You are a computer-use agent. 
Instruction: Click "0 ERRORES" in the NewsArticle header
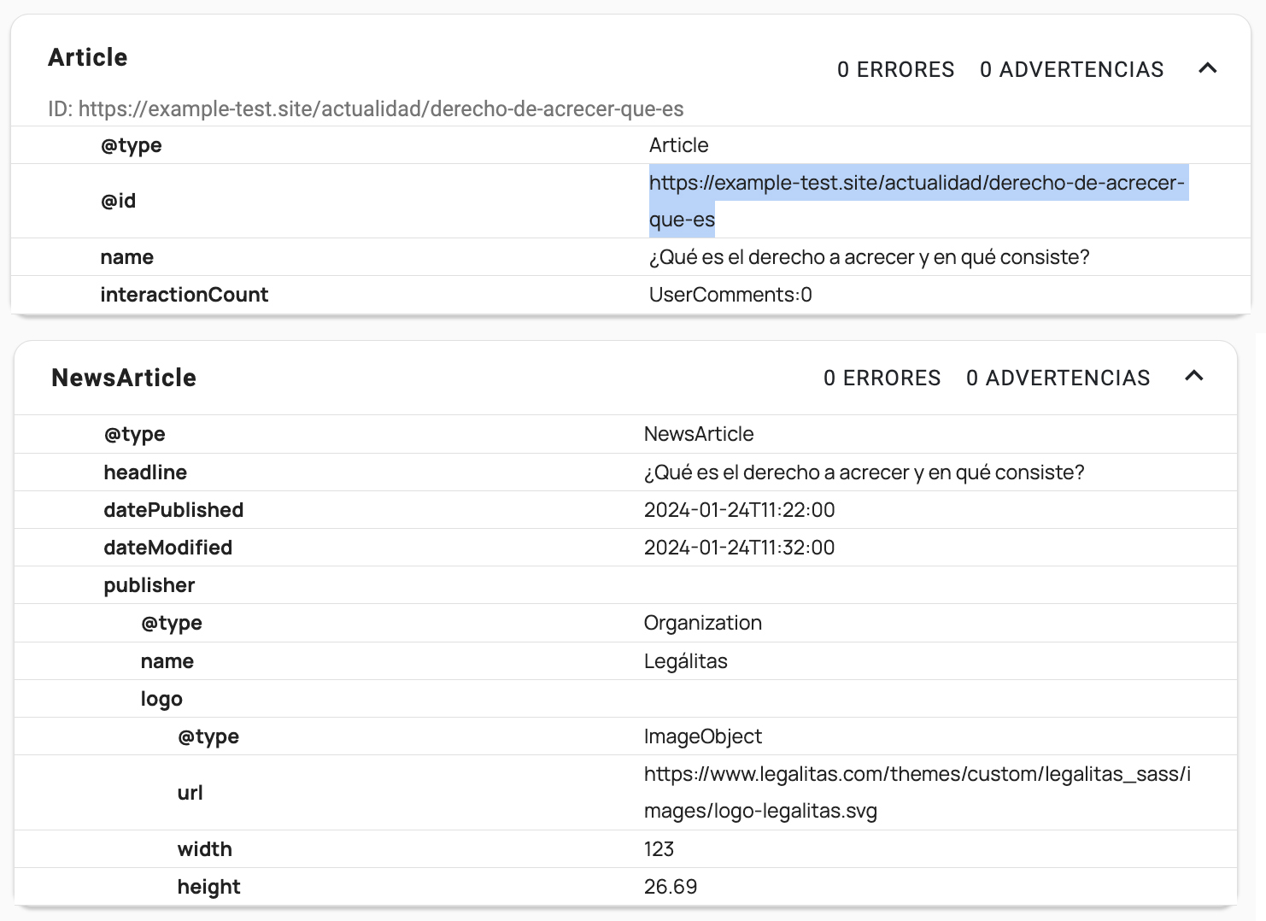(x=882, y=378)
